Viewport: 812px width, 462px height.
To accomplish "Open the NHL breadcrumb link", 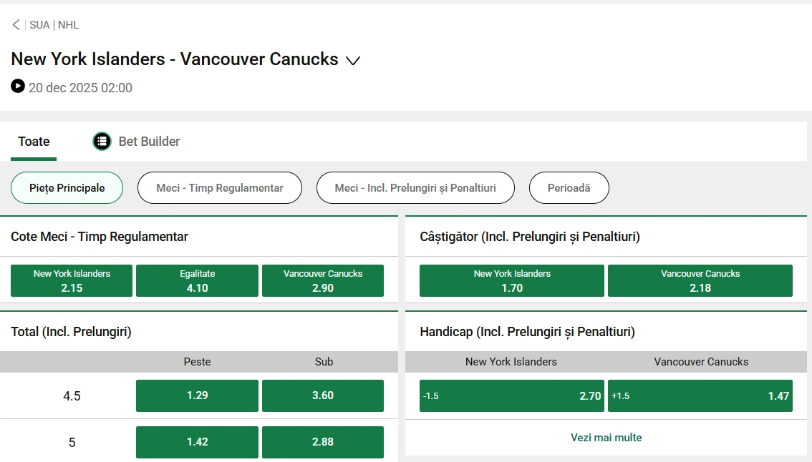I will (68, 24).
